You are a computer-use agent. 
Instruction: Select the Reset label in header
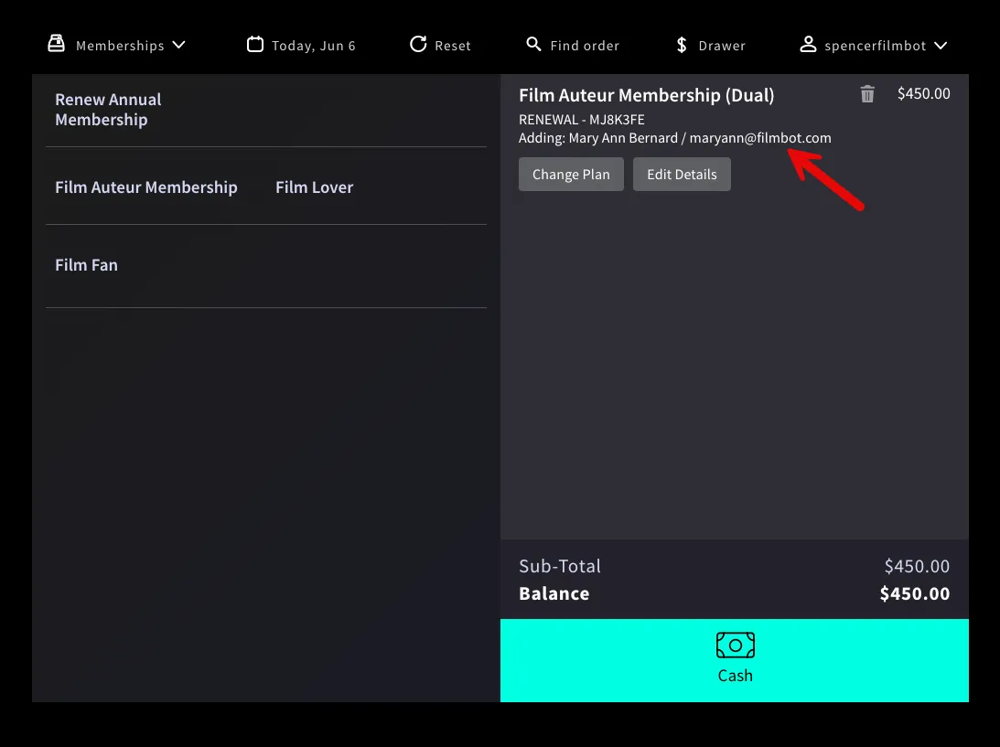pos(453,45)
